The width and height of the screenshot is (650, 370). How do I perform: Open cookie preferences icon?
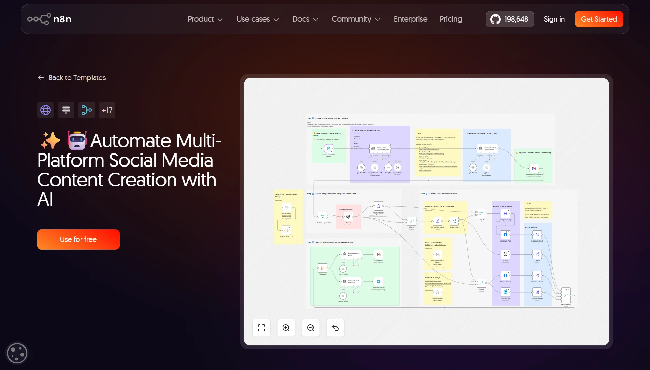click(x=17, y=353)
